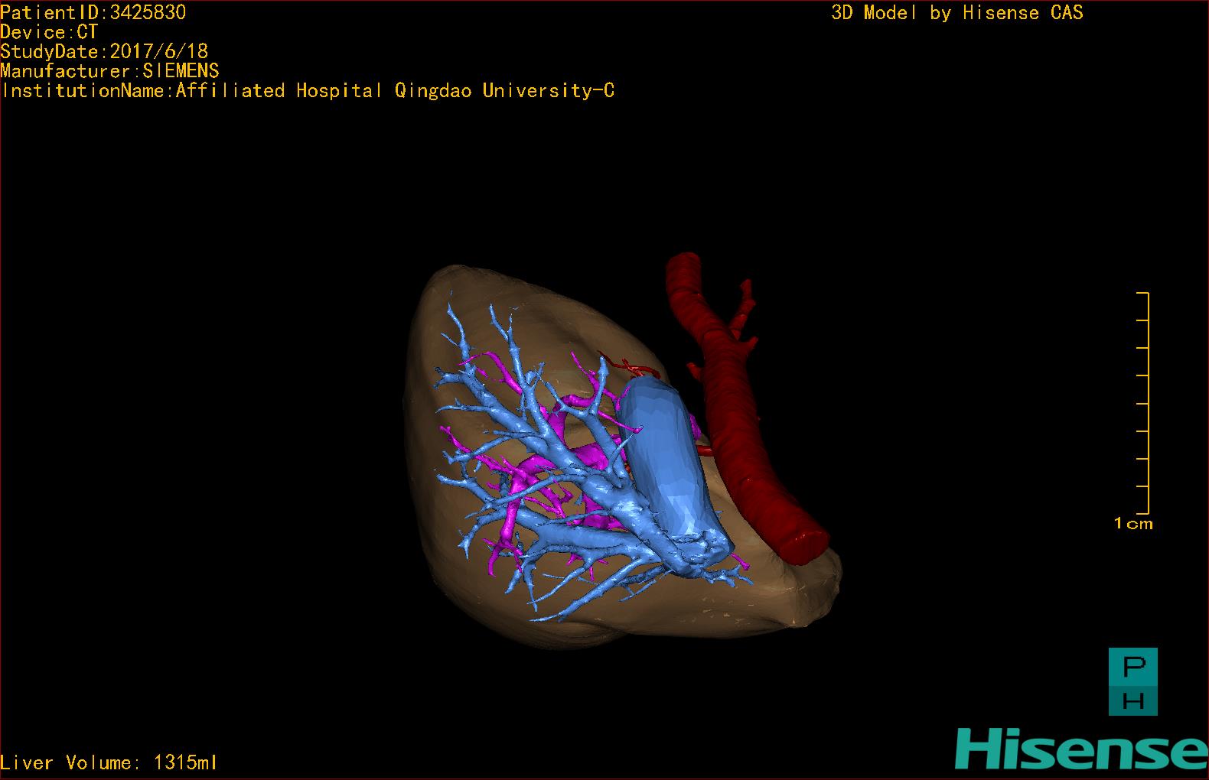Click the PH orientation indicator icon
The height and width of the screenshot is (780, 1209).
click(1133, 681)
